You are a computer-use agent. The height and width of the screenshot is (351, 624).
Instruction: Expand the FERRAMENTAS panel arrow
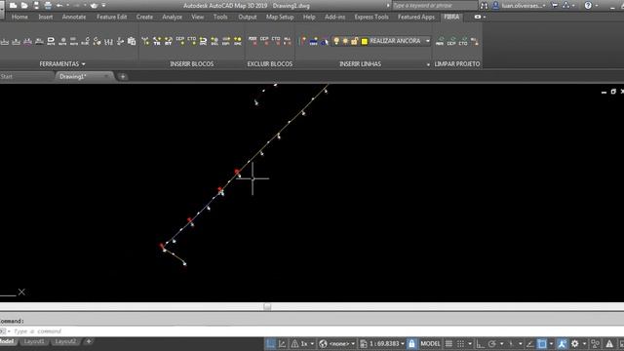(x=83, y=64)
